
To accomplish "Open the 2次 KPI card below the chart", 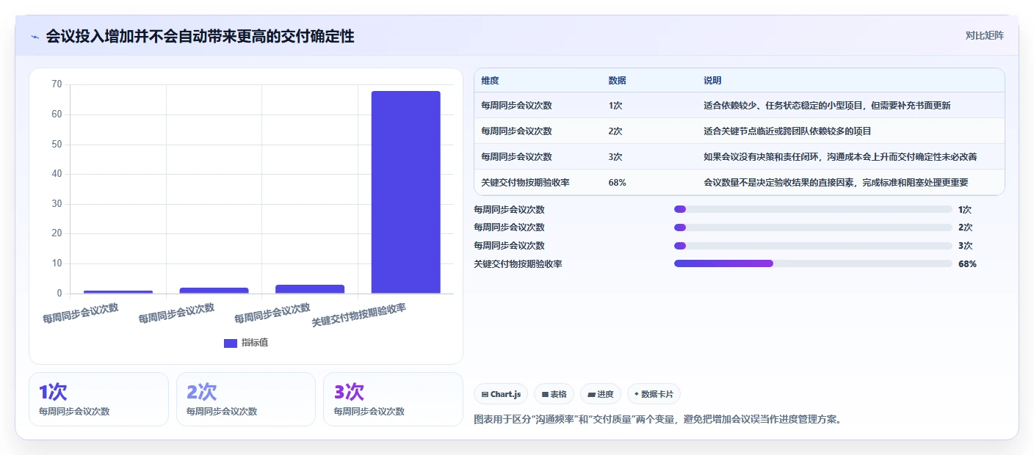I will click(246, 399).
